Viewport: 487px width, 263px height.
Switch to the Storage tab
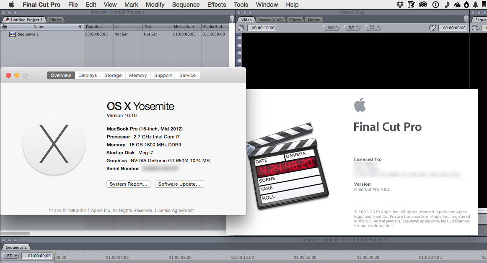click(x=113, y=75)
